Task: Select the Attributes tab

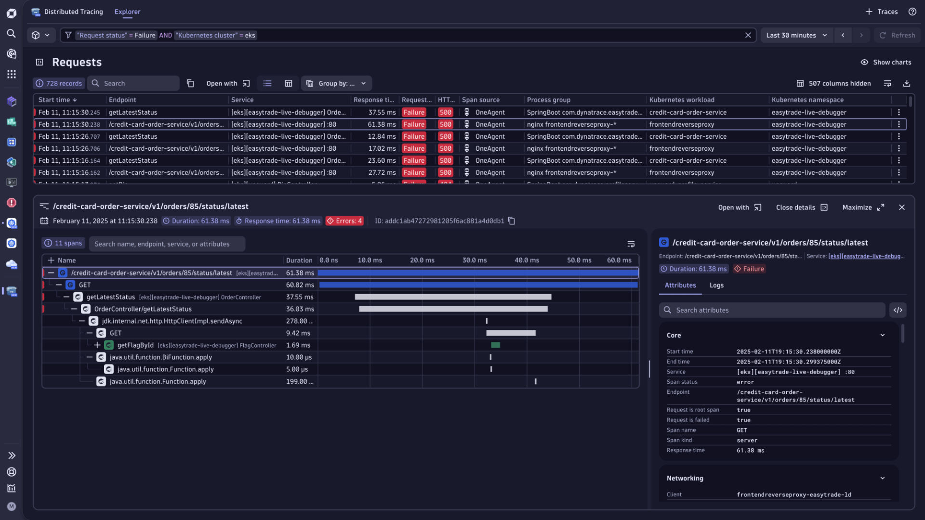Action: click(680, 285)
